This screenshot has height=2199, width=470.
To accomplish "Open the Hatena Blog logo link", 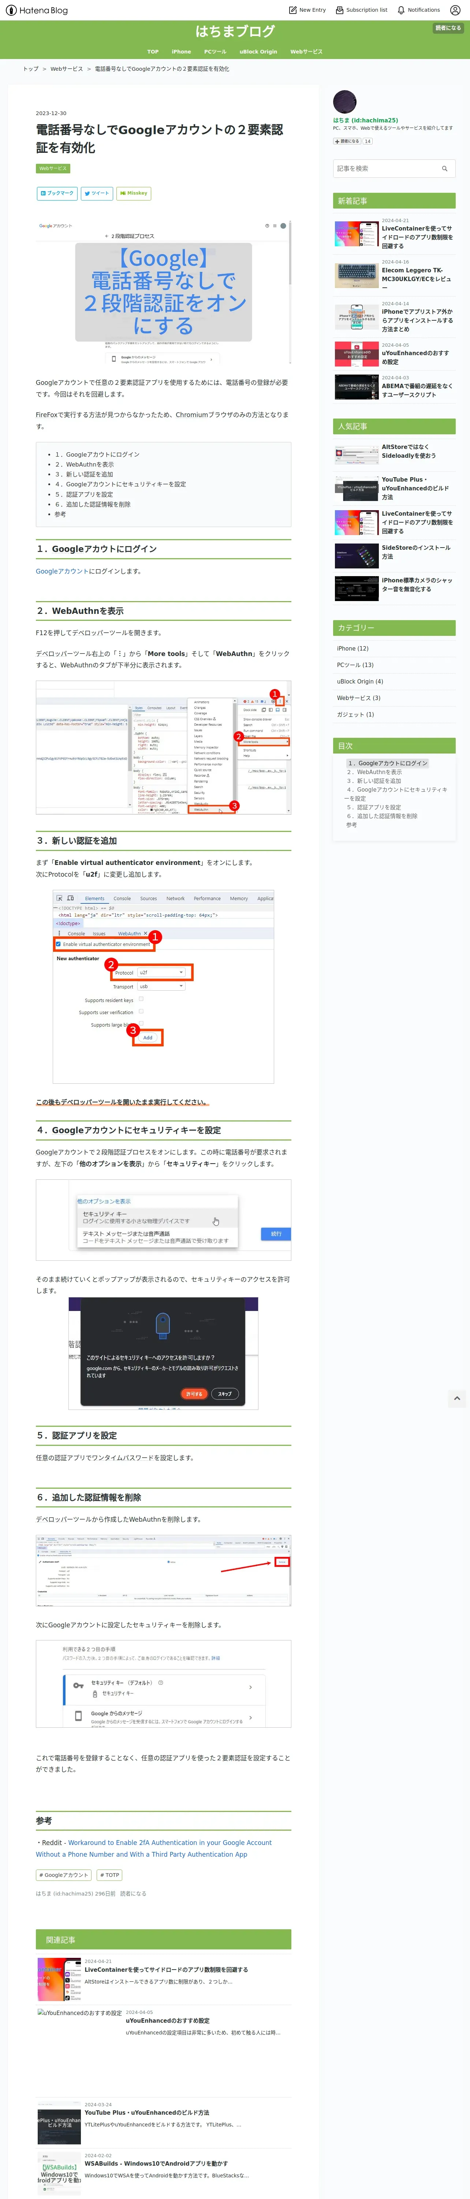I will [x=37, y=10].
